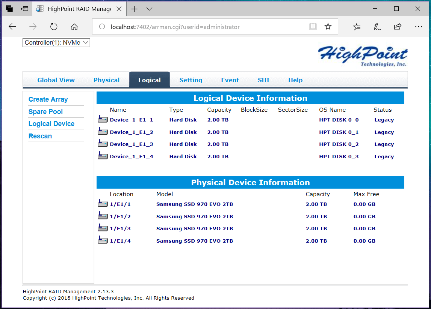Click Rescan in the left sidebar
Image resolution: width=431 pixels, height=309 pixels.
pyautogui.click(x=40, y=136)
